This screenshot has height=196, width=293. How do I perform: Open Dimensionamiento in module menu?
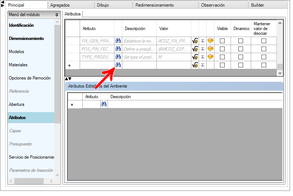pyautogui.click(x=31, y=38)
